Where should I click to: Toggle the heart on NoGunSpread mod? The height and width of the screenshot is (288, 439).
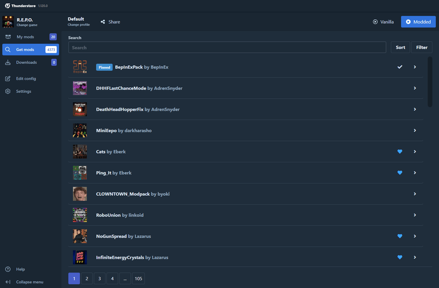(400, 236)
